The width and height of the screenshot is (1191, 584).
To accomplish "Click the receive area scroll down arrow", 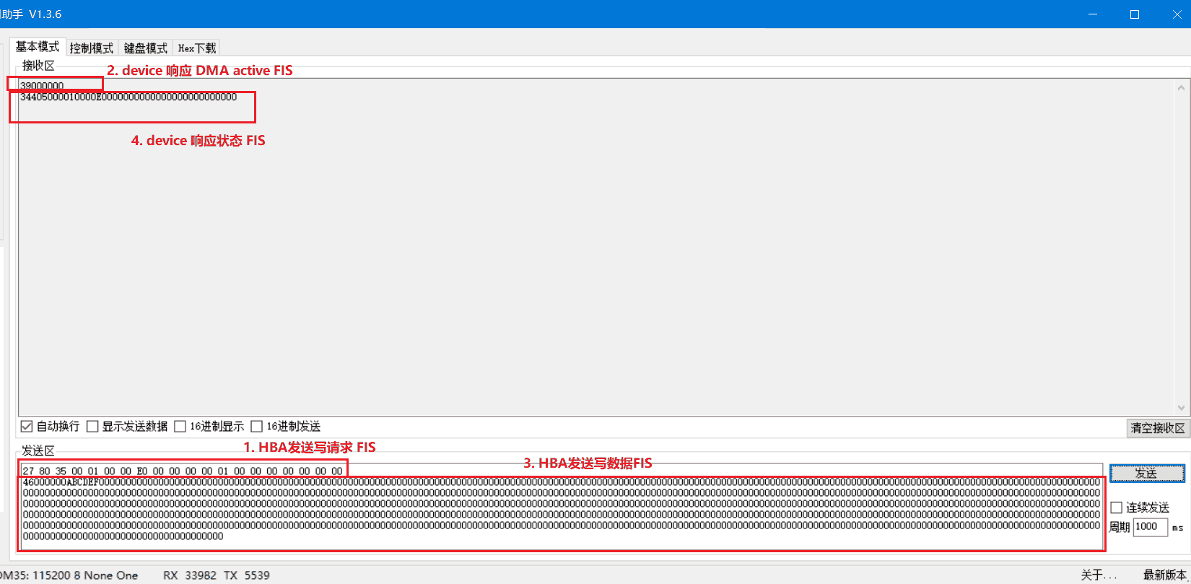I will point(1181,408).
